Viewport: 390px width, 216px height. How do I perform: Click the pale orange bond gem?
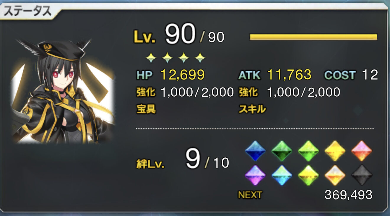[x=335, y=175]
